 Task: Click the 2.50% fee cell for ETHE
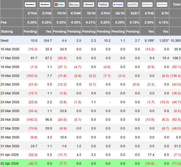coord(149,22)
